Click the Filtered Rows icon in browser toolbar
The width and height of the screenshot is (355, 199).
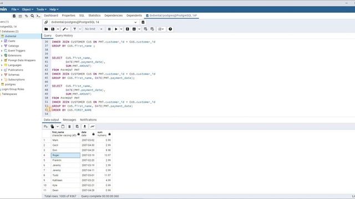[x=26, y=16]
